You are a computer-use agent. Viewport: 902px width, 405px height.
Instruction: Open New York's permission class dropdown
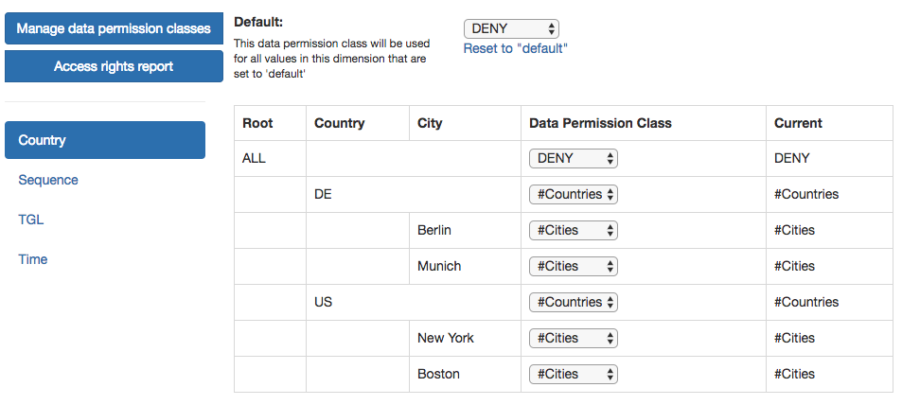tap(573, 338)
